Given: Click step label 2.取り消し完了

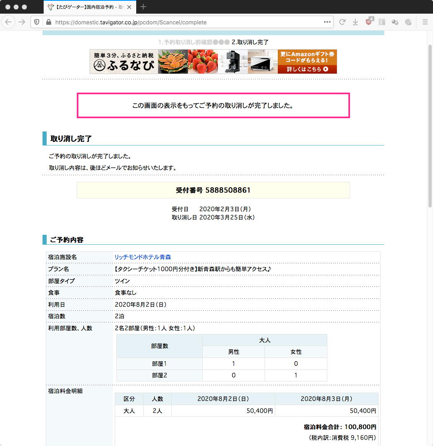Looking at the screenshot, I should pos(250,42).
